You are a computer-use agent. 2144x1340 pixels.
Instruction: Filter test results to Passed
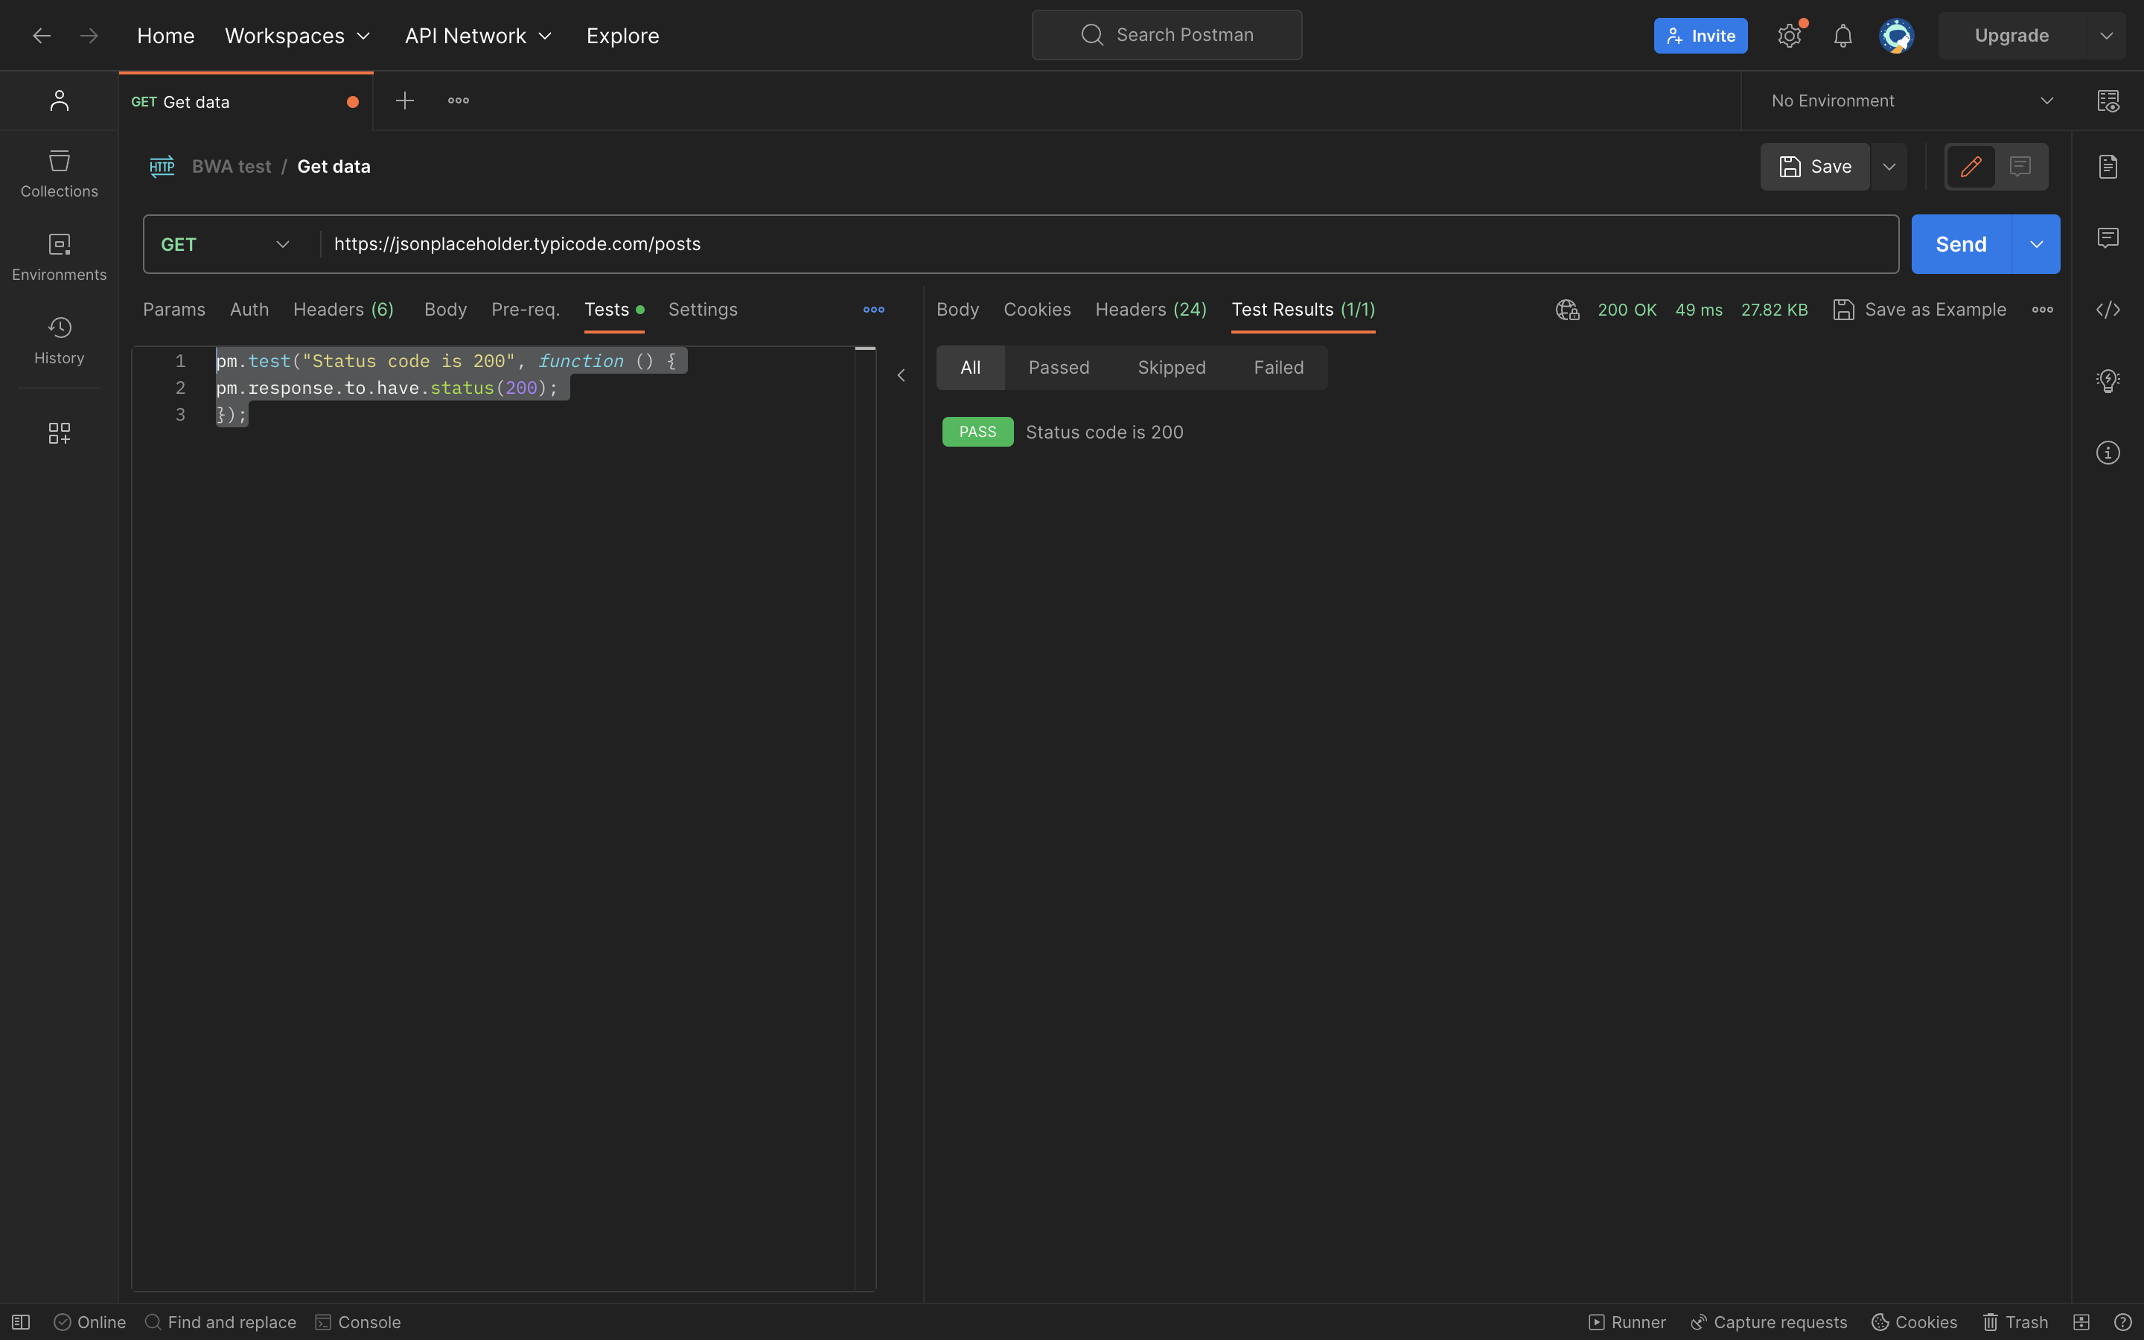tap(1059, 368)
